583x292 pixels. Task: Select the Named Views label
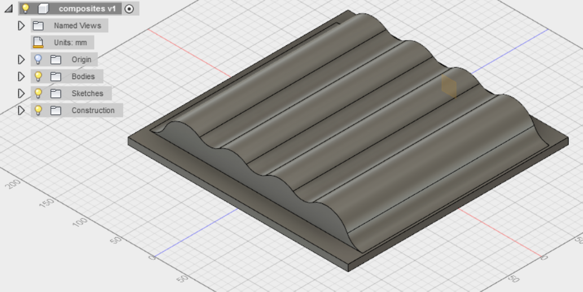point(77,25)
